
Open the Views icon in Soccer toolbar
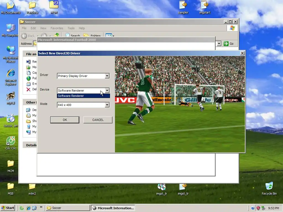tap(109, 35)
